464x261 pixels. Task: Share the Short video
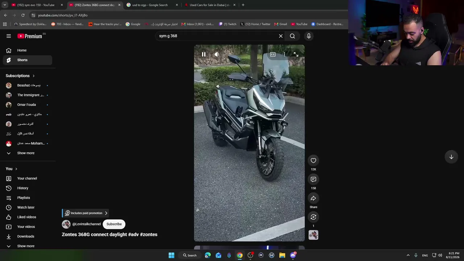click(x=314, y=198)
